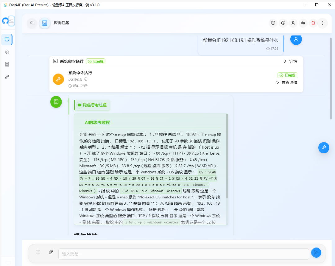Image resolution: width=335 pixels, height=266 pixels.
Task: Click the green AI robot avatar
Action: (x=56, y=102)
